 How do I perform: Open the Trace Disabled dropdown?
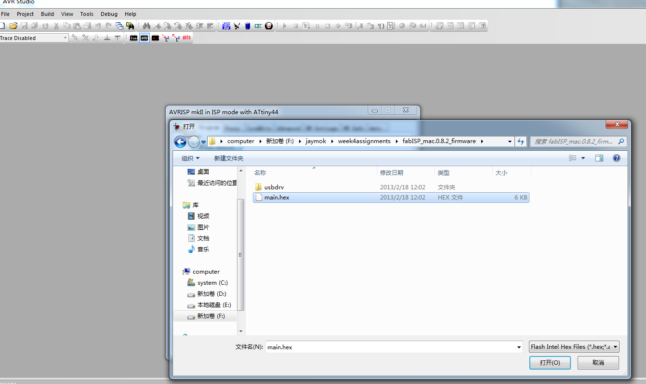[x=66, y=38]
